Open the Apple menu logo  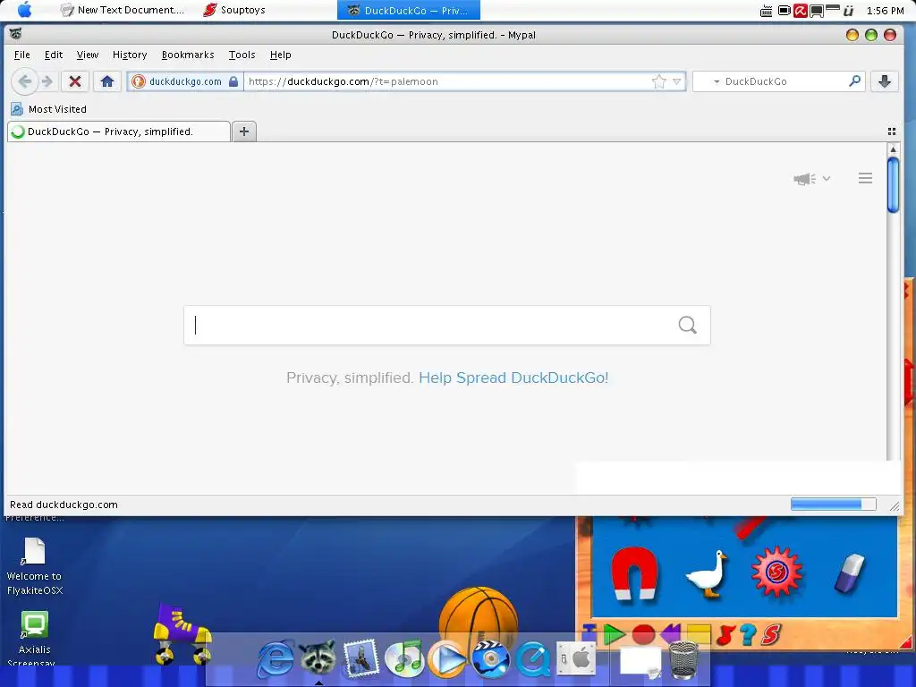24,9
